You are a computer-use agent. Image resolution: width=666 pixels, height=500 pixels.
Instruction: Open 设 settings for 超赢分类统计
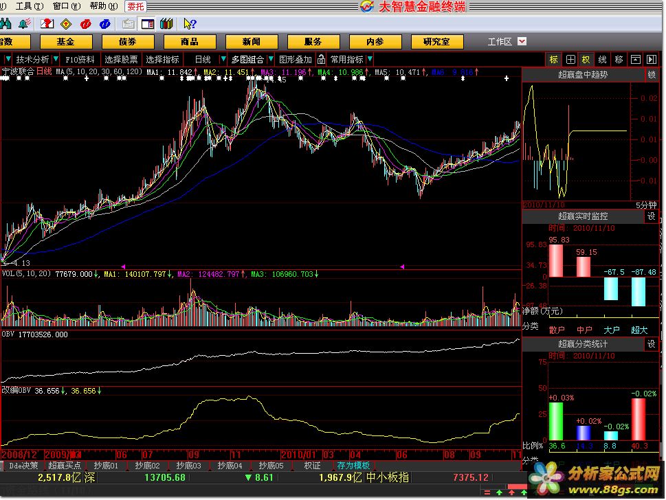tap(652, 344)
